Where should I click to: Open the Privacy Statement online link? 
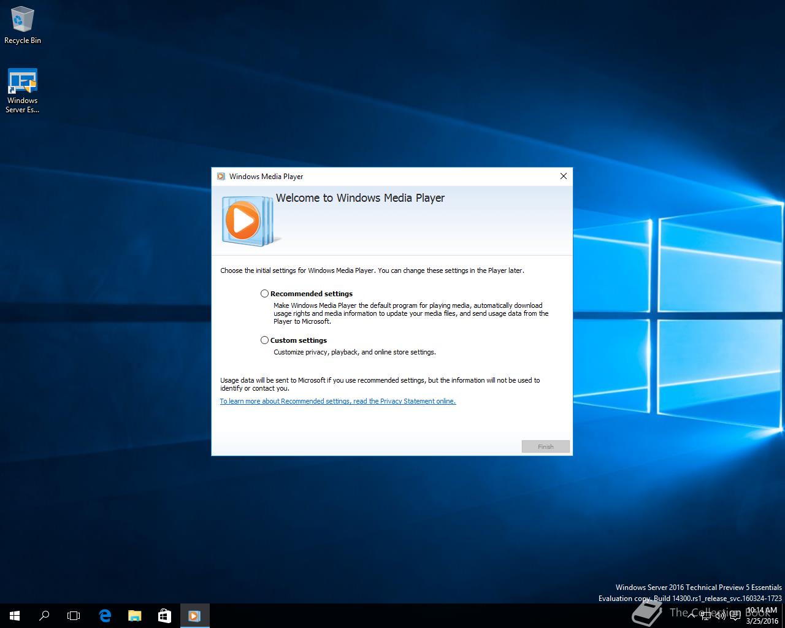[338, 401]
